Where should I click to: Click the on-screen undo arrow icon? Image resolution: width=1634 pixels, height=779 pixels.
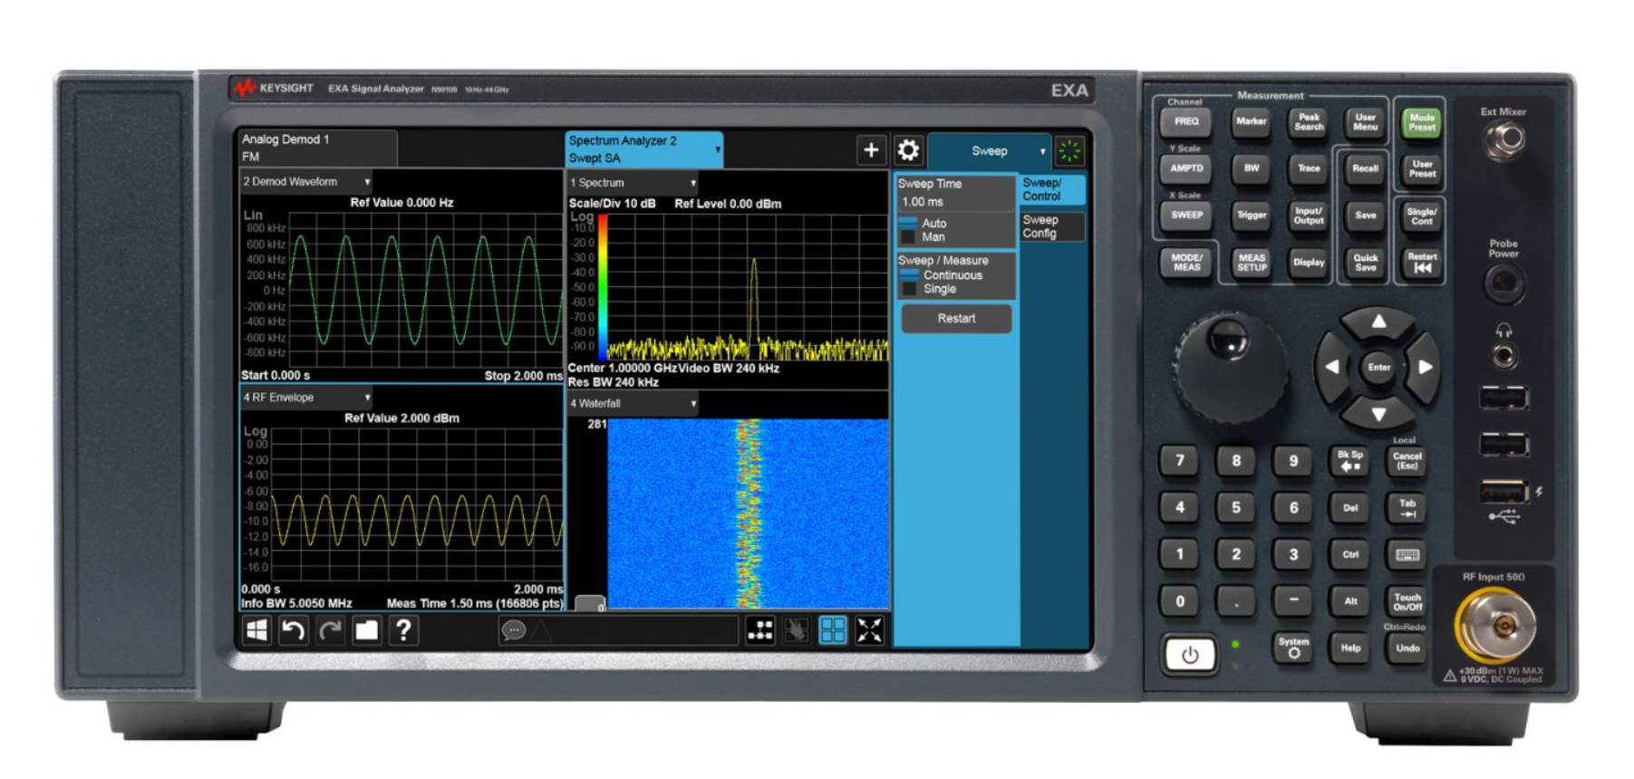pos(294,630)
